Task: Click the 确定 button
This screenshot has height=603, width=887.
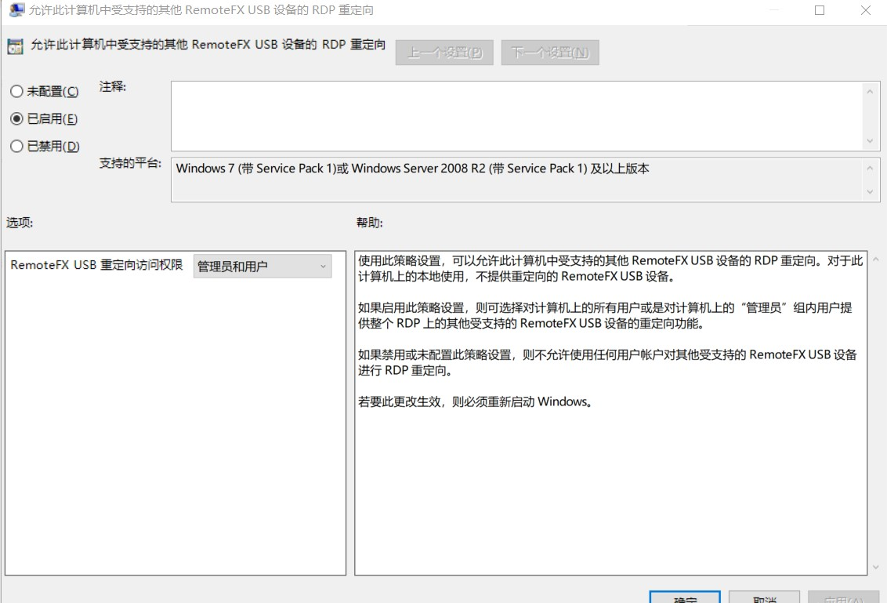Action: (x=685, y=598)
